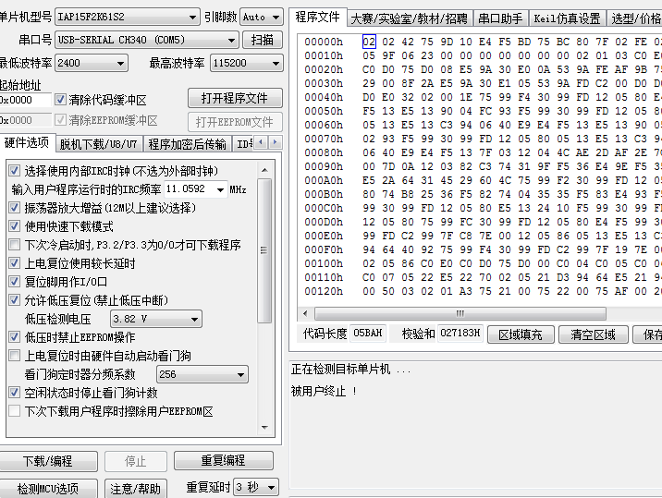Toggle 空闲状态时停止看门狗计数 checkbox
The image size is (662, 498).
[15, 393]
